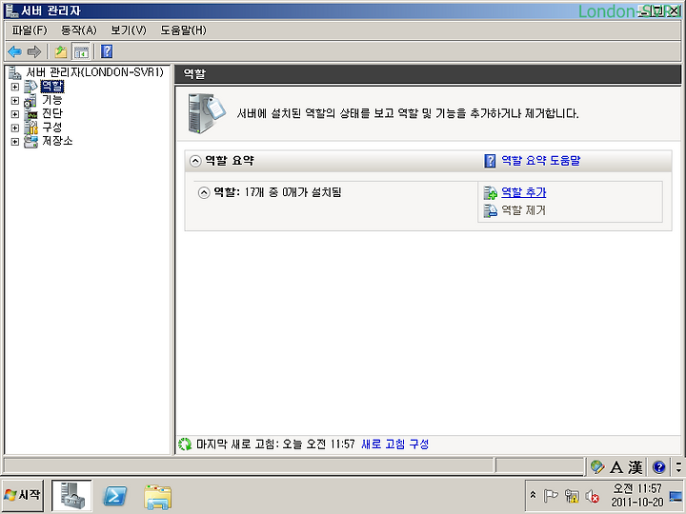
Task: Expand the 구성 tree node
Action: (15, 128)
